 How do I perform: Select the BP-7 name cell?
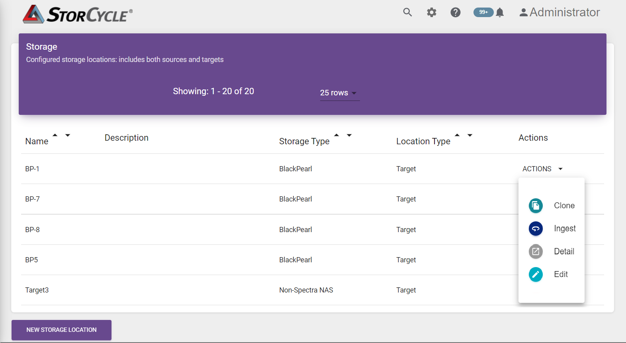point(32,199)
